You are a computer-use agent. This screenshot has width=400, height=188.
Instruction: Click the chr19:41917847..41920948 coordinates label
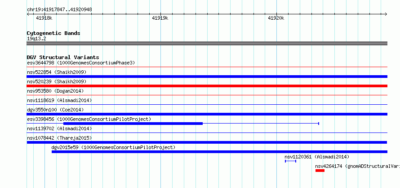59,10
